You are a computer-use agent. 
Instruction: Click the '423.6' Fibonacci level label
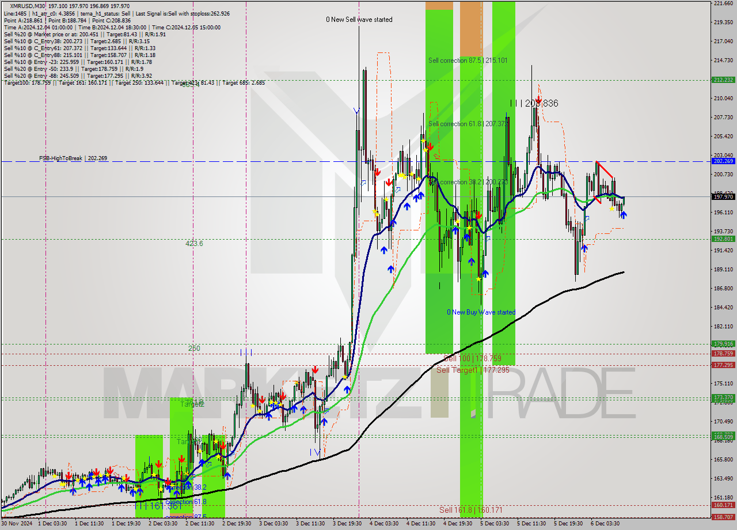click(x=194, y=244)
